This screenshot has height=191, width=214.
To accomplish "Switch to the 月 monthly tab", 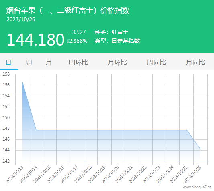I will coord(49,62).
